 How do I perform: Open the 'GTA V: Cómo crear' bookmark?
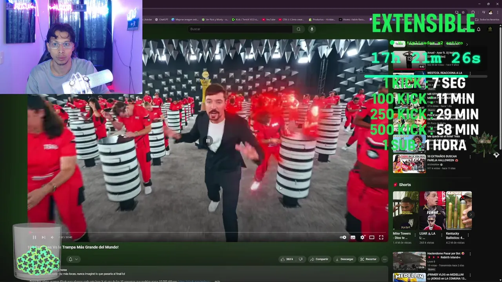[x=291, y=19]
